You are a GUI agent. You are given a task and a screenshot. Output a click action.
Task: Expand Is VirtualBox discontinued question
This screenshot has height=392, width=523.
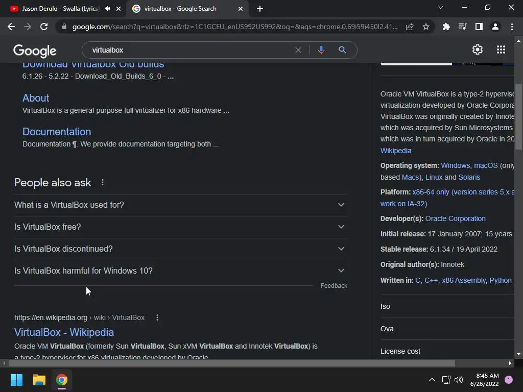point(181,249)
